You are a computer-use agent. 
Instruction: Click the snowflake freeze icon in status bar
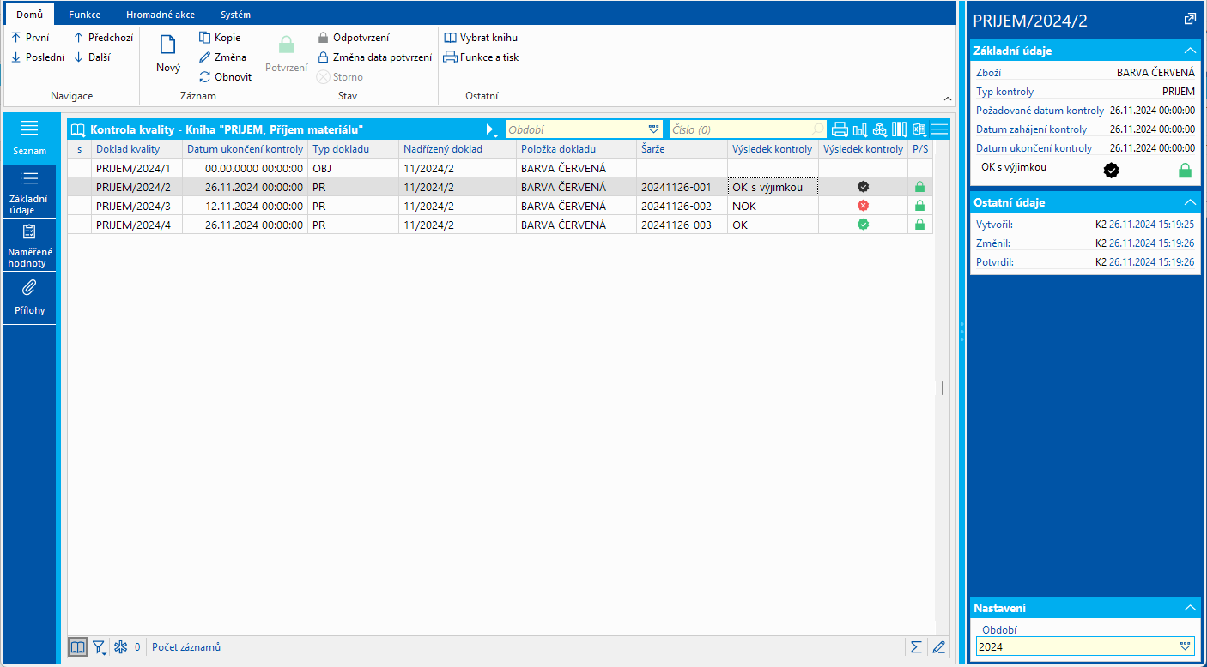coord(121,647)
